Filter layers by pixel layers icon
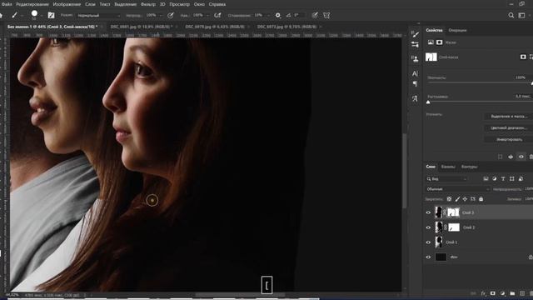 (x=486, y=179)
